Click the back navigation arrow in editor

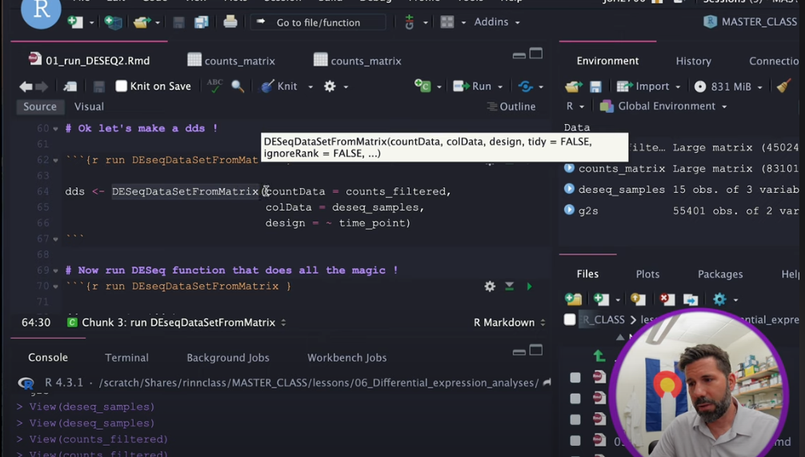point(26,86)
